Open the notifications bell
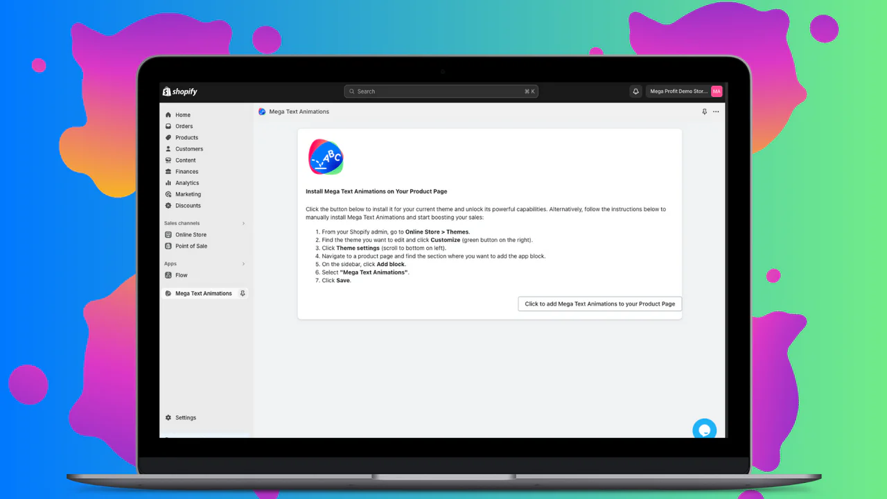The height and width of the screenshot is (499, 887). point(635,91)
